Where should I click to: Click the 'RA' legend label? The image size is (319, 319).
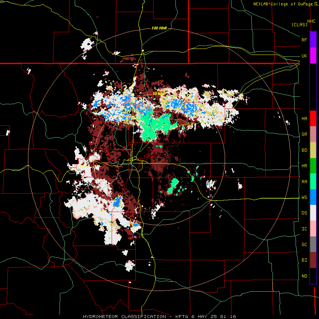click(x=304, y=181)
